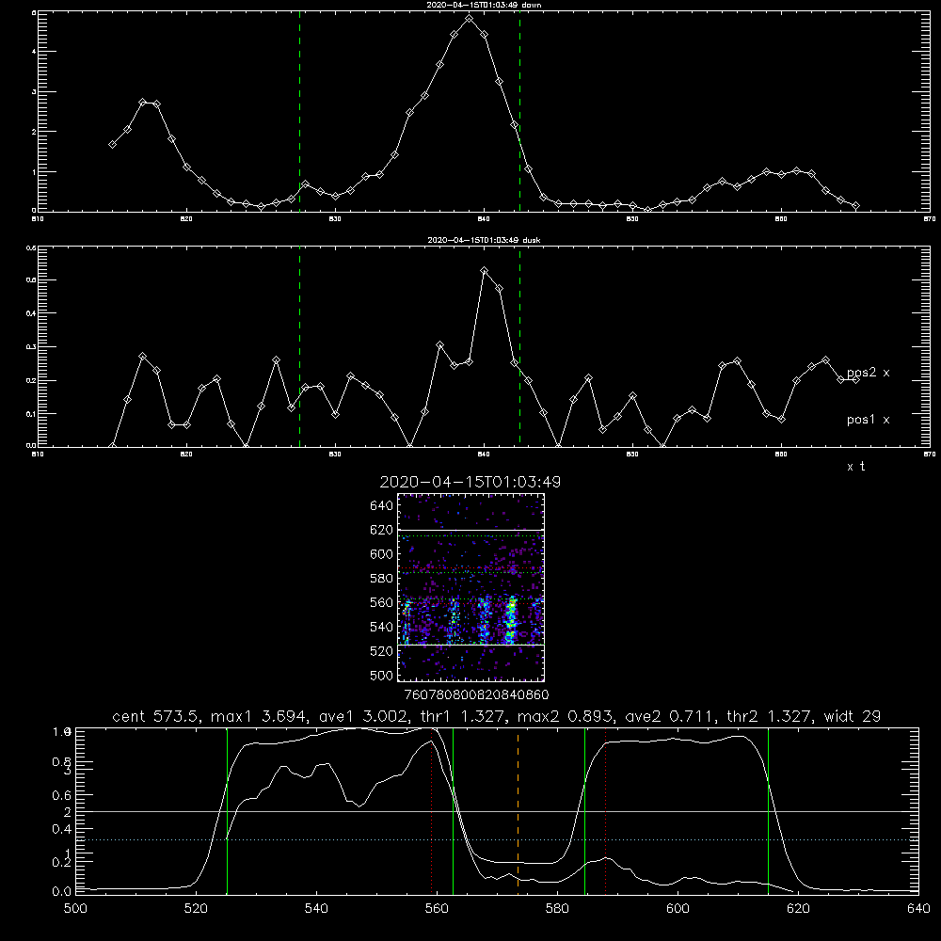Click the bottom plot x-axis label 640
Viewport: 941px width, 941px height.
918,909
